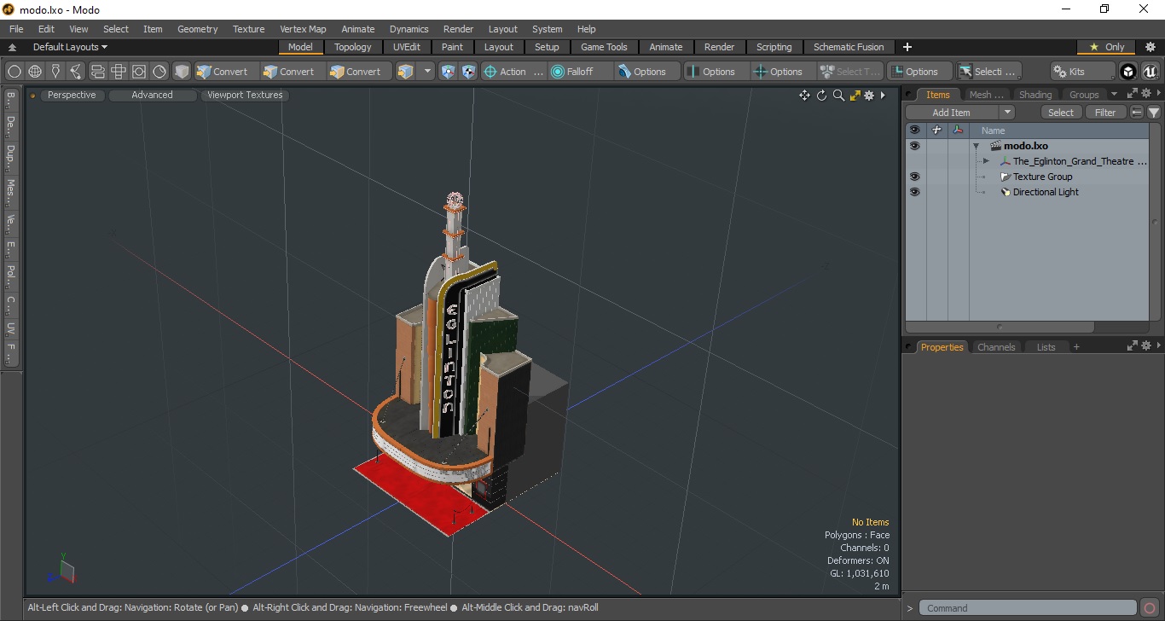Toggle visibility eye of Texture Group

click(x=914, y=177)
